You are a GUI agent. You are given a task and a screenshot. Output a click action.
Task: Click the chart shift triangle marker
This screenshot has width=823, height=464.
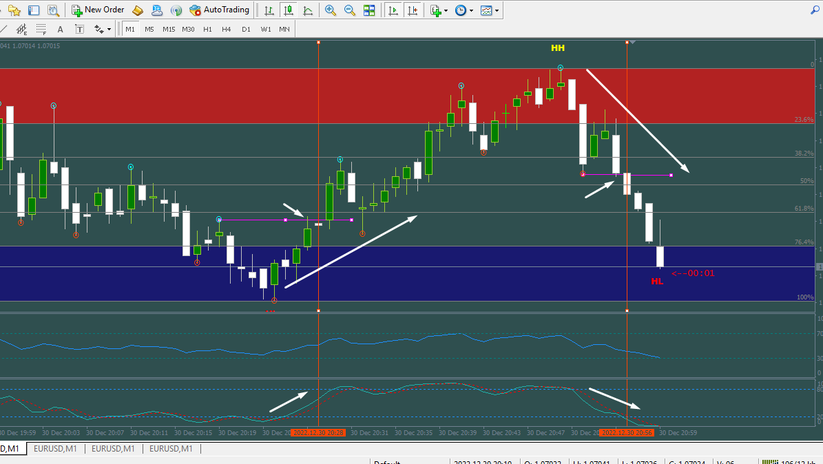[x=632, y=42]
